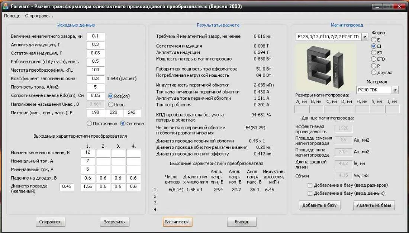This screenshot has height=233, width=409.
Task: Click output 1 wire diameter field 1.55
Action: click(x=88, y=187)
